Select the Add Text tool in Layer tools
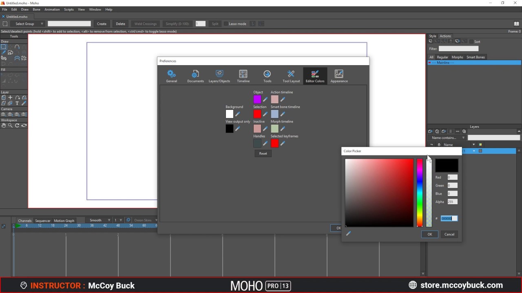This screenshot has height=293, width=522. click(x=17, y=103)
